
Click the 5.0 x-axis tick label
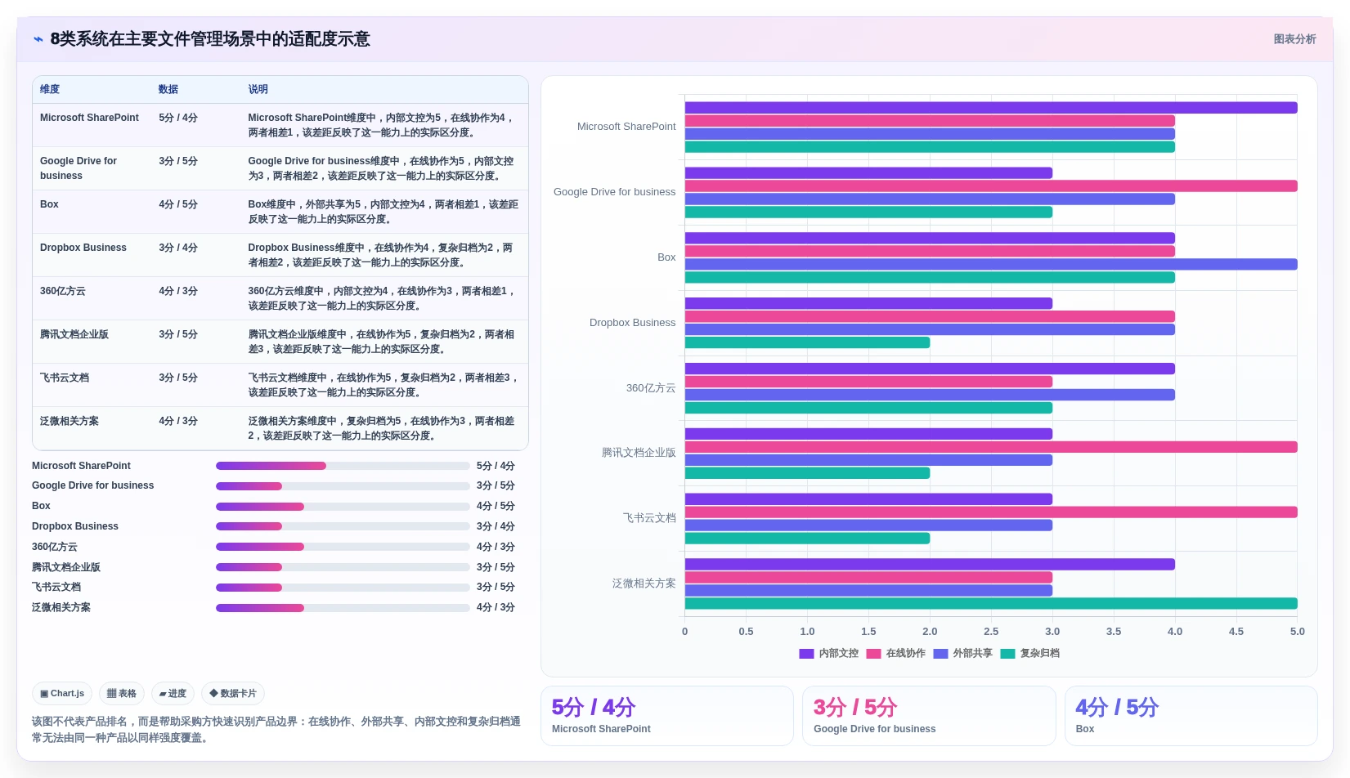1298,632
